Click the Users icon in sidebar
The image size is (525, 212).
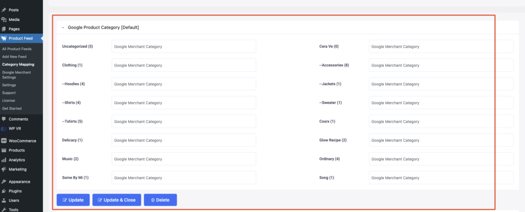tap(4, 201)
